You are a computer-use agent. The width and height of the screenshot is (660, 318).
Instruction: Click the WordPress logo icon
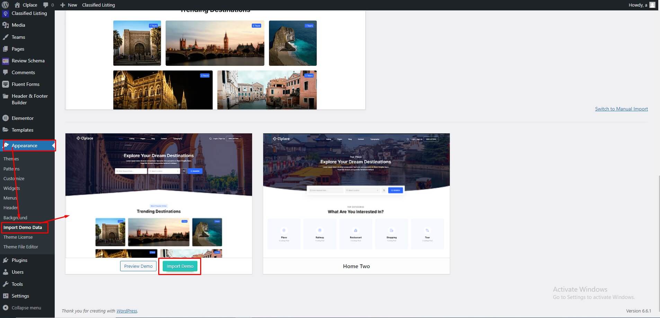point(5,5)
